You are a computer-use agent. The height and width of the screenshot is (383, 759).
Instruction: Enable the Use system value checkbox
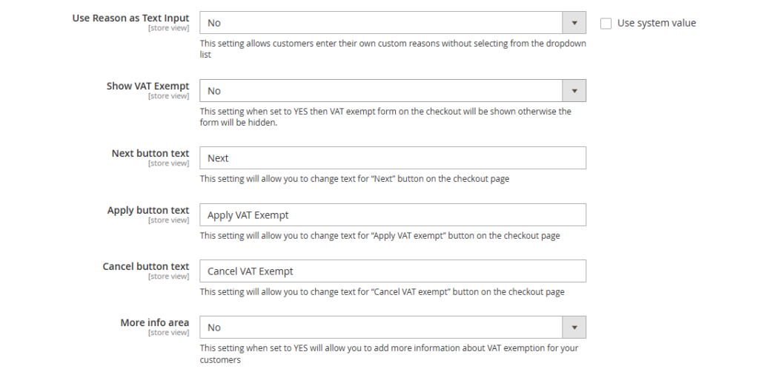point(606,23)
